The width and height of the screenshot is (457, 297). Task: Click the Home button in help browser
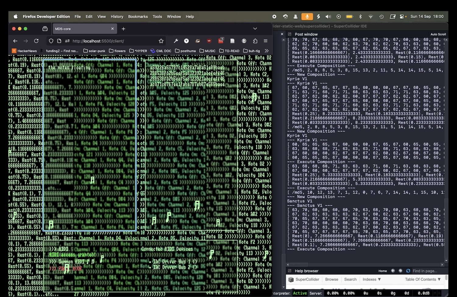coord(382,271)
